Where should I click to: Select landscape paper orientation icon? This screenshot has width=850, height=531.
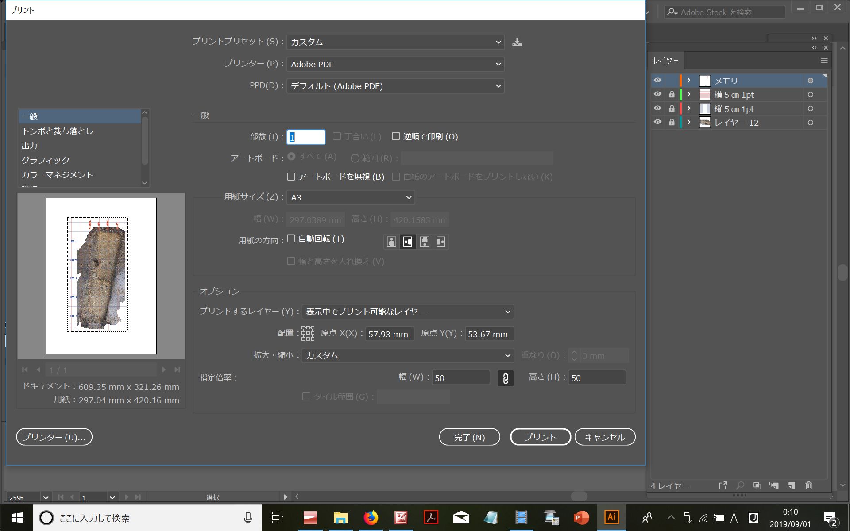[408, 242]
